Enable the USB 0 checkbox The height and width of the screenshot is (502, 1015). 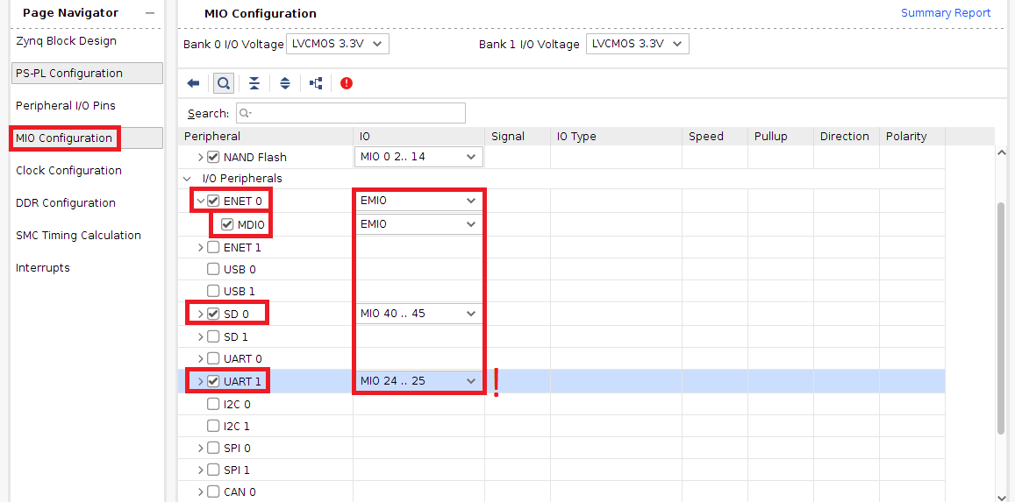[213, 269]
